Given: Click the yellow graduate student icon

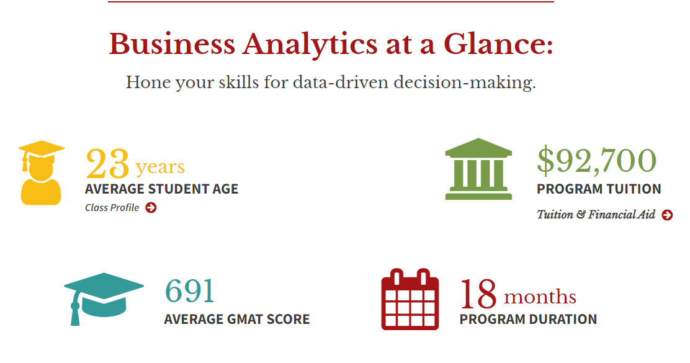Looking at the screenshot, I should (41, 173).
